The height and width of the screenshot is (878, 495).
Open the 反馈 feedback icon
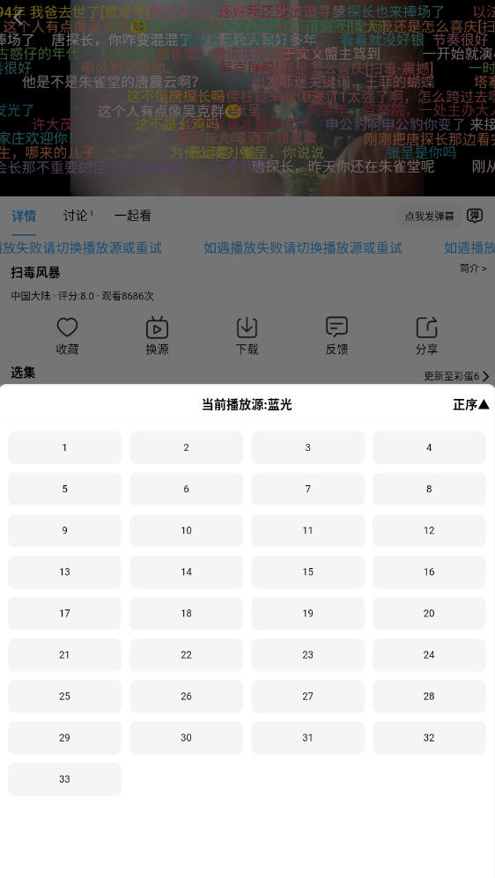pyautogui.click(x=336, y=327)
